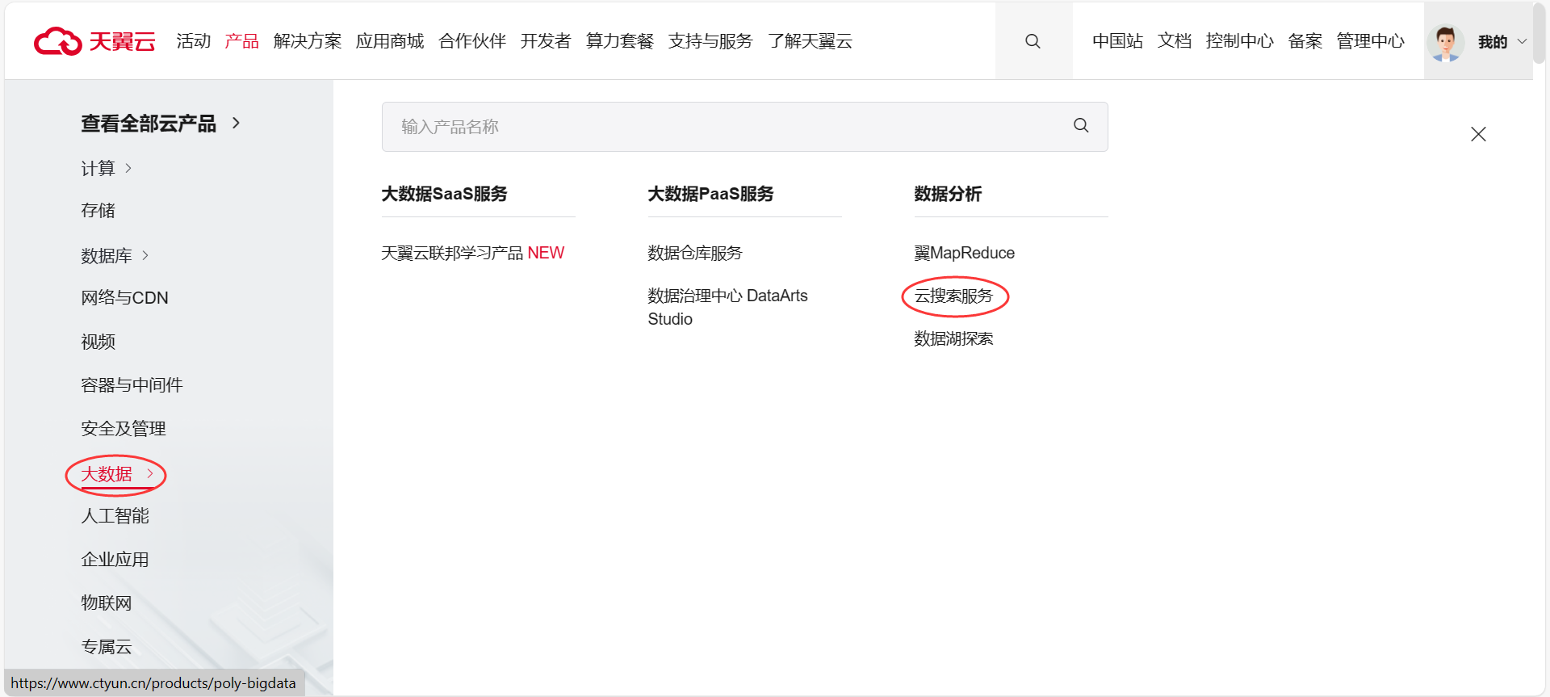Select the 企业应用 category
1550x697 pixels.
pyautogui.click(x=115, y=560)
